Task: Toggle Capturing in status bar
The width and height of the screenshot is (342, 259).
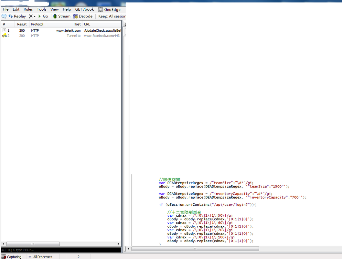Action: pyautogui.click(x=12, y=257)
